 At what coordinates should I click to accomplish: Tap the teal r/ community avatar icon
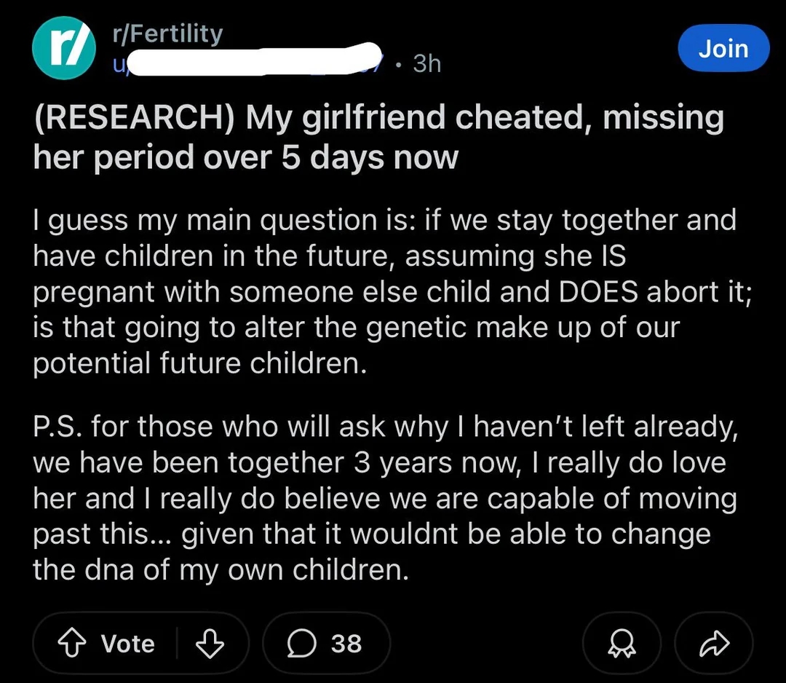click(64, 47)
